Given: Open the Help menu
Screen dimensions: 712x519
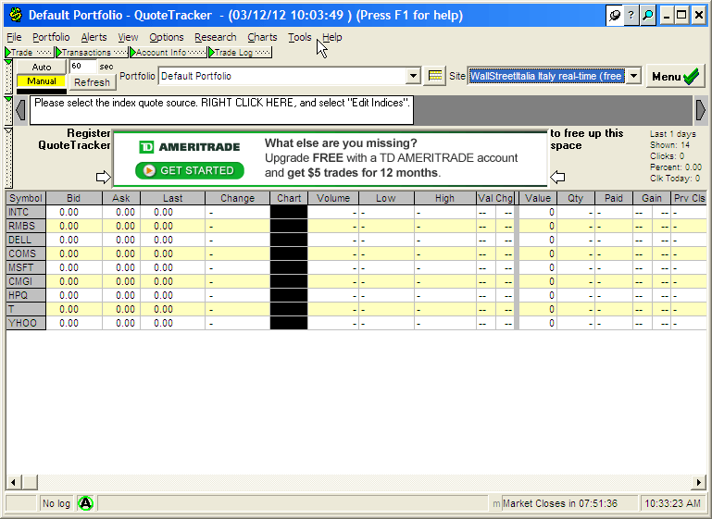Looking at the screenshot, I should (332, 37).
